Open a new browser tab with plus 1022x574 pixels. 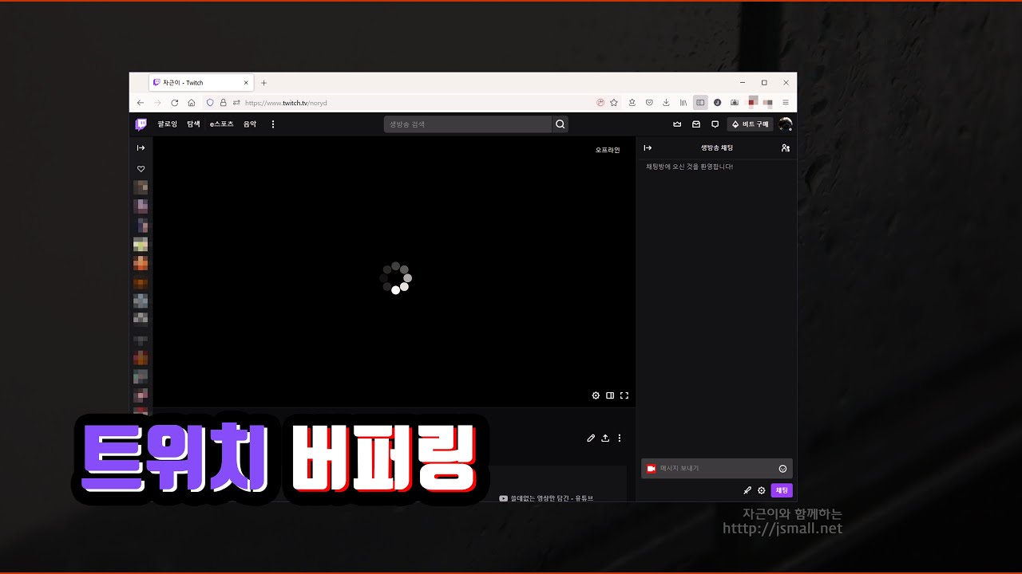coord(264,83)
